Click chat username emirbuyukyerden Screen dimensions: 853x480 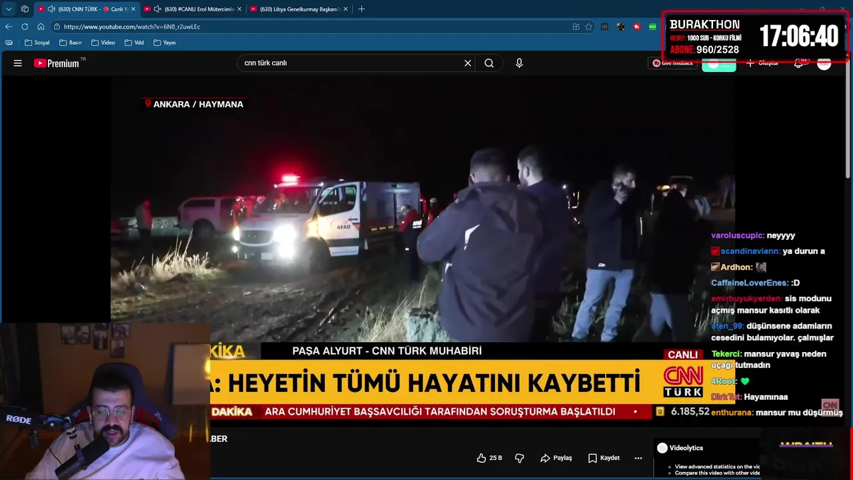[x=746, y=299]
